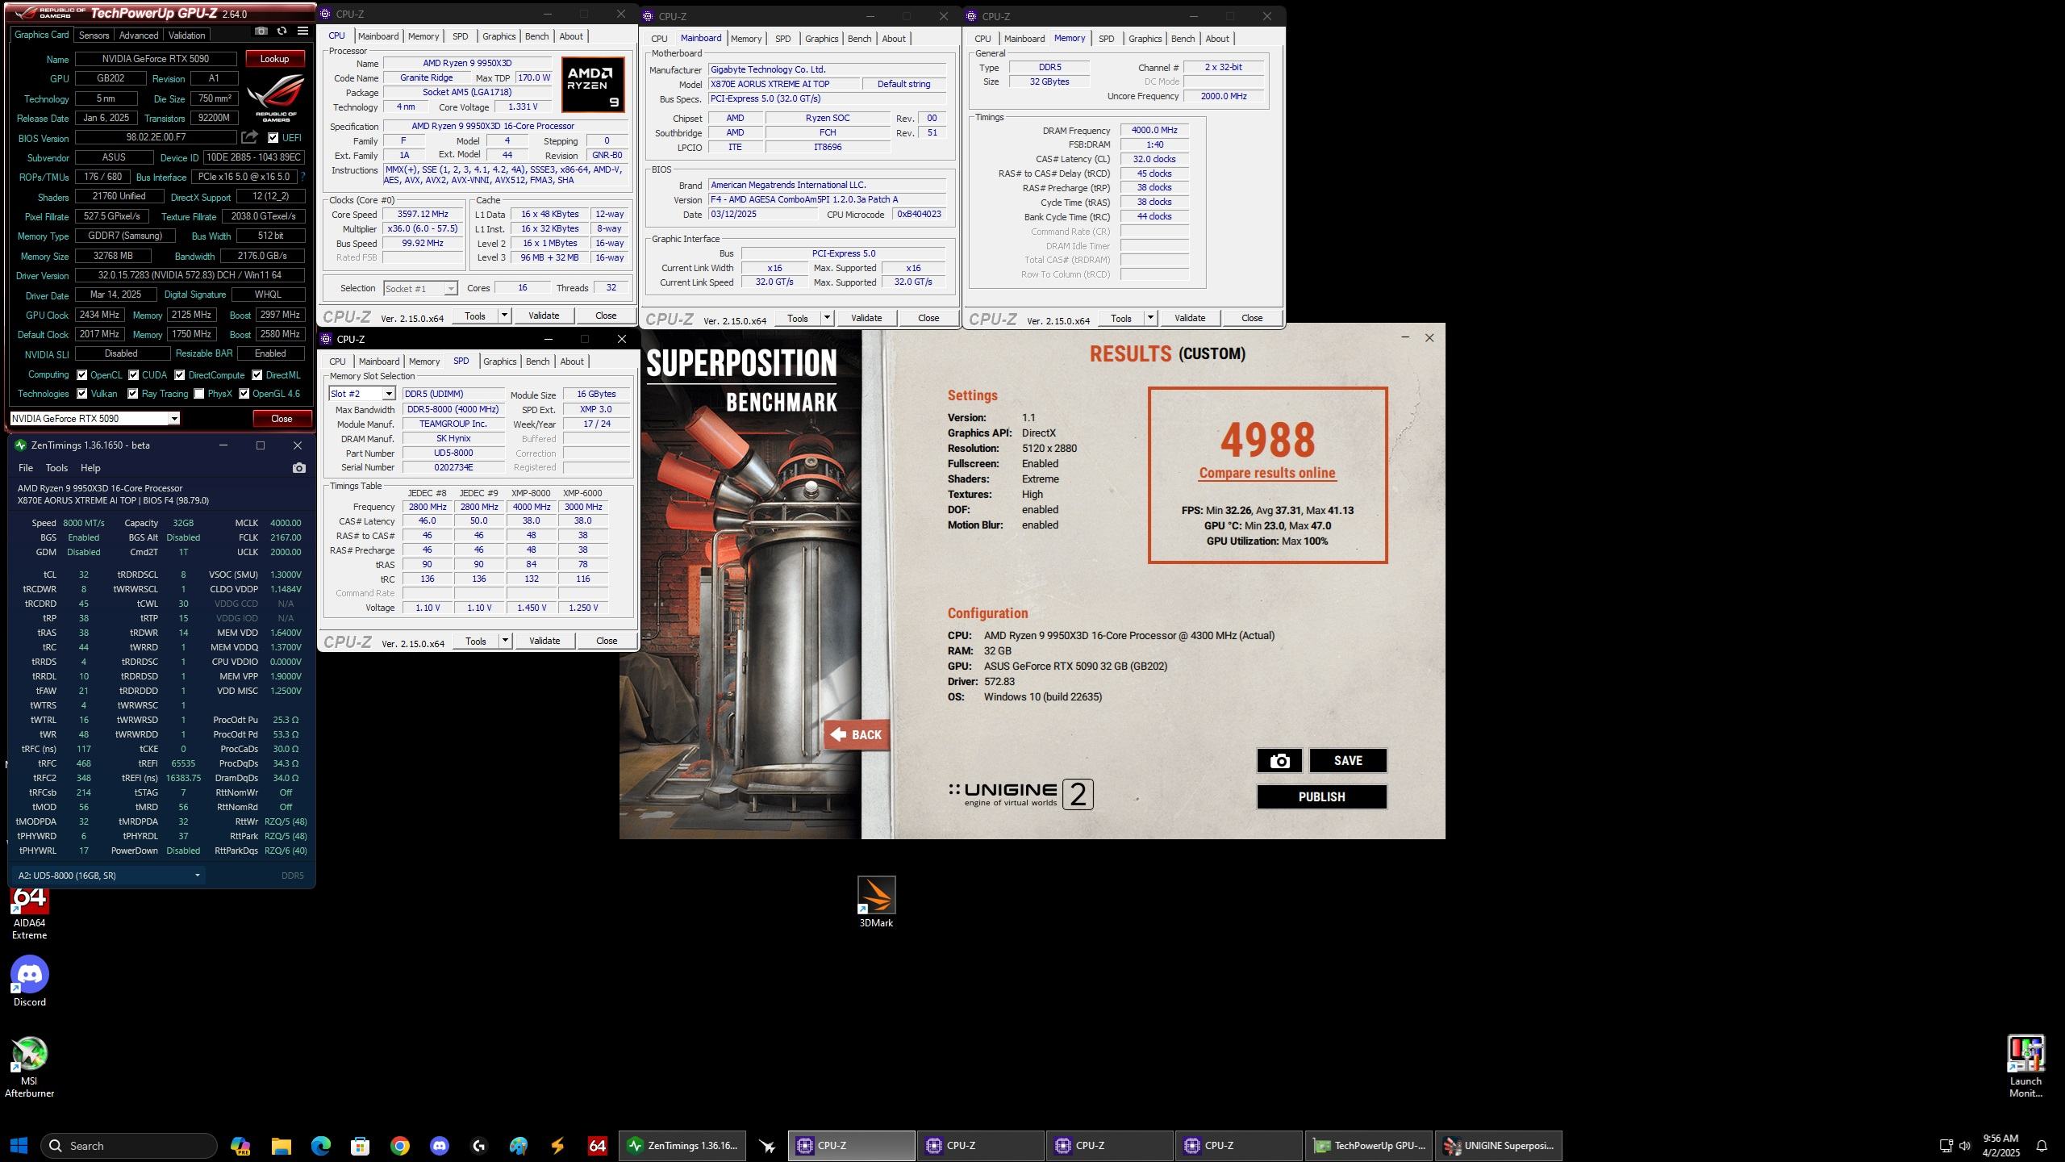2065x1162 pixels.
Task: Switch to GPU-Z Advanced tab
Action: pyautogui.click(x=139, y=35)
